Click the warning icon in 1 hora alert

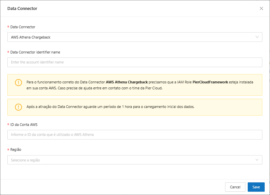point(18,107)
